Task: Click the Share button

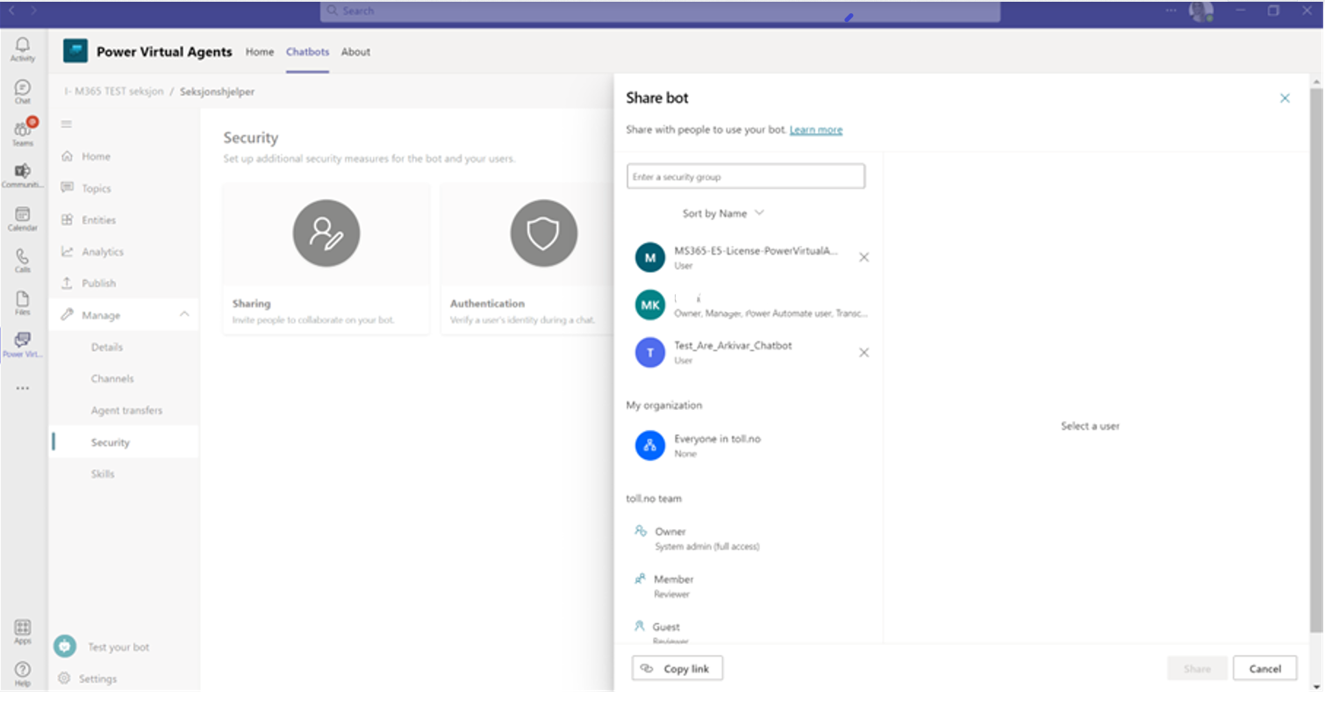Action: click(1197, 668)
